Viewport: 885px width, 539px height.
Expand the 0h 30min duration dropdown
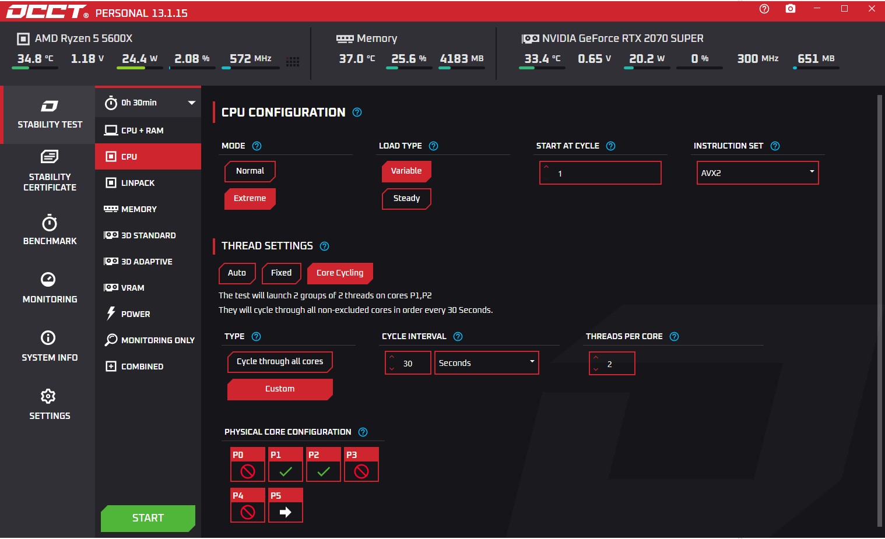tap(148, 103)
